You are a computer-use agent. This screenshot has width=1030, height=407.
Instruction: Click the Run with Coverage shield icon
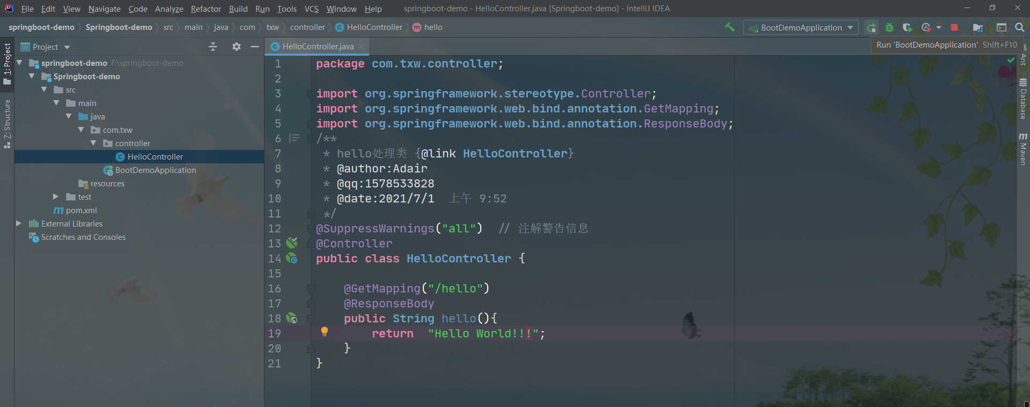(907, 27)
